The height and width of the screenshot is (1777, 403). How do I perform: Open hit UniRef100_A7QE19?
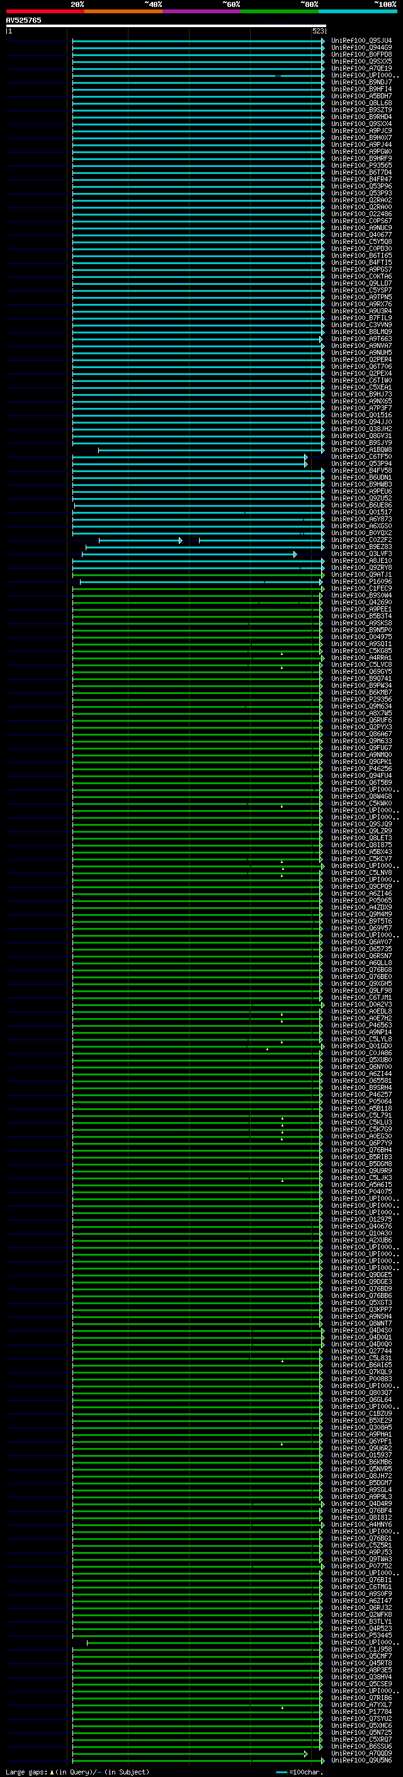(361, 68)
